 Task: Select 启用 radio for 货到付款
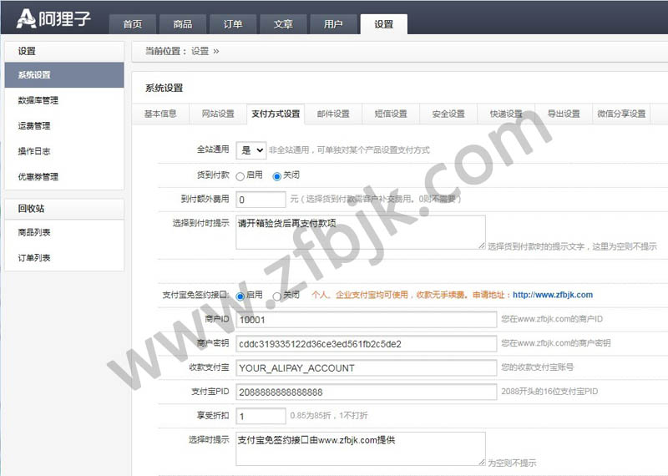click(x=240, y=176)
